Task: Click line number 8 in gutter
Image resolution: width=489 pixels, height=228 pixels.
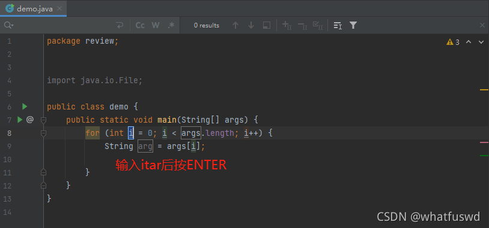Action: pos(9,133)
